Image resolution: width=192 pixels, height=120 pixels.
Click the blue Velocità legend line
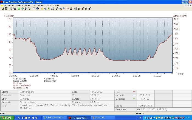(x=134, y=95)
